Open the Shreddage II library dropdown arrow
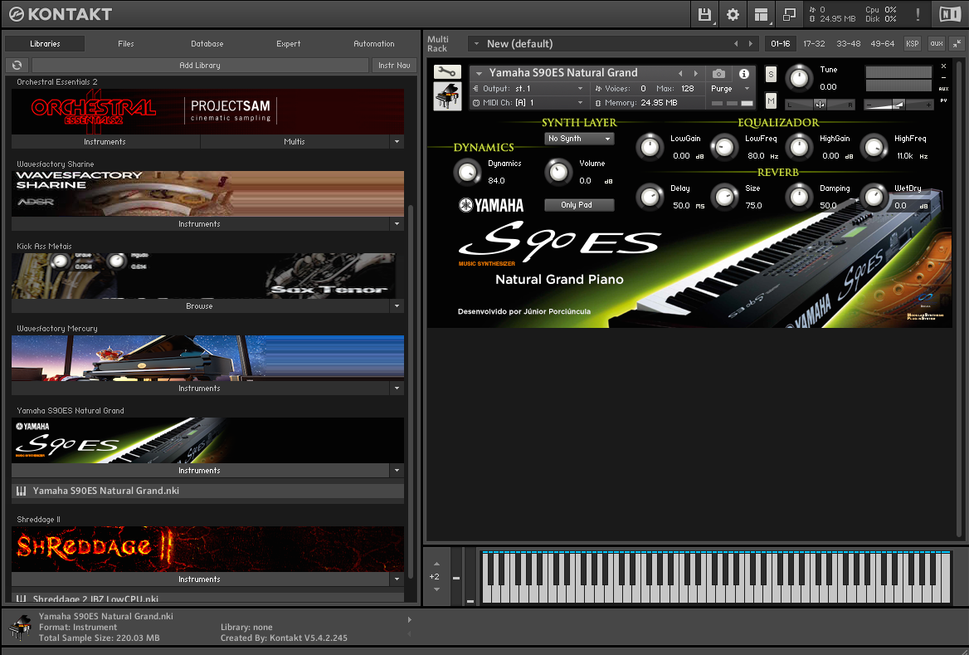The image size is (969, 655). coord(397,579)
